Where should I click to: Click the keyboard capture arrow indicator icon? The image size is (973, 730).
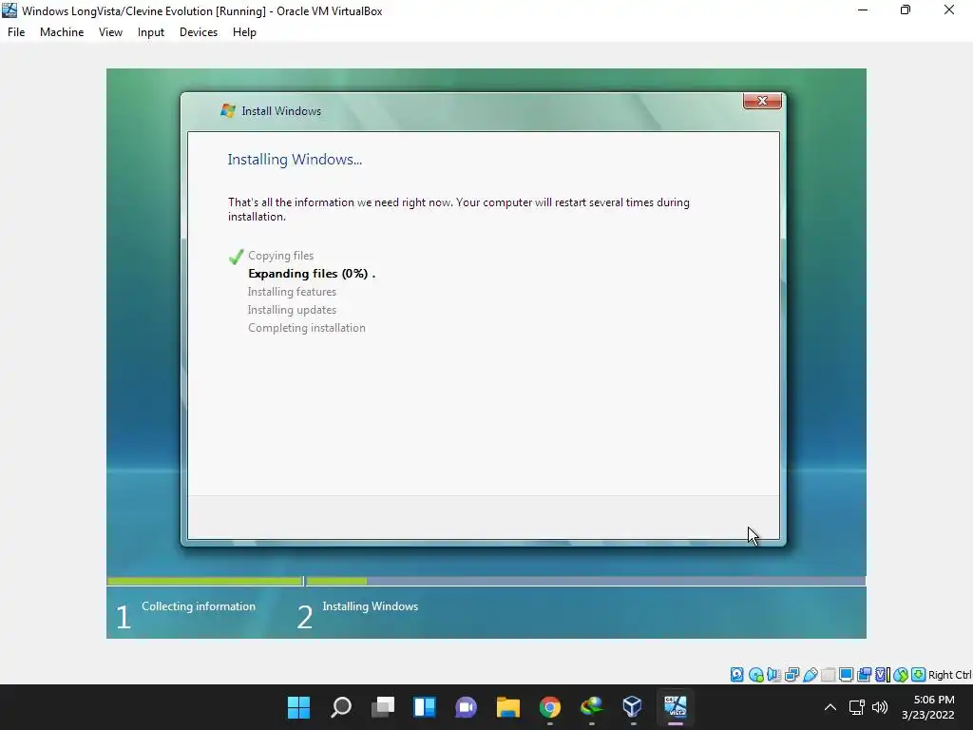point(919,675)
